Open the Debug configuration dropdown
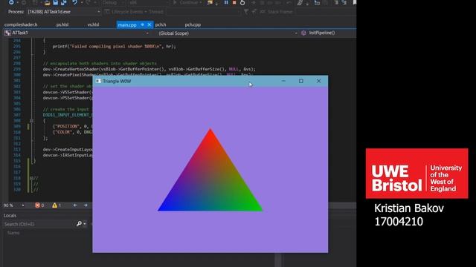Image resolution: width=476 pixels, height=267 pixels. [x=114, y=2]
